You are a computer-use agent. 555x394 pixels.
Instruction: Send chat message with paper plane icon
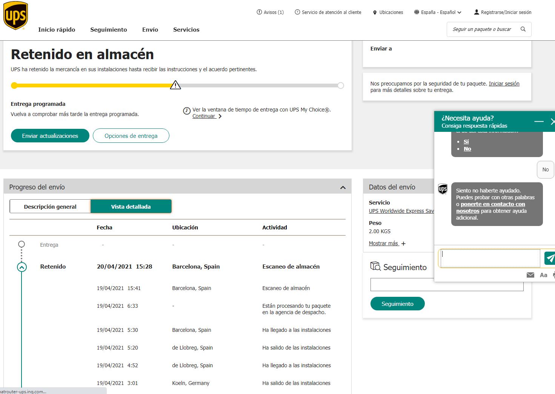[x=550, y=258]
